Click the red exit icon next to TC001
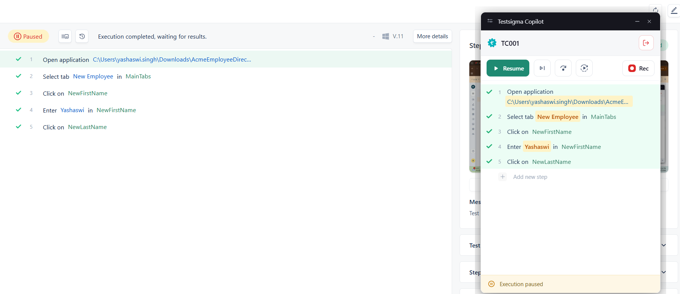Viewport: 680px width, 294px height. tap(646, 43)
